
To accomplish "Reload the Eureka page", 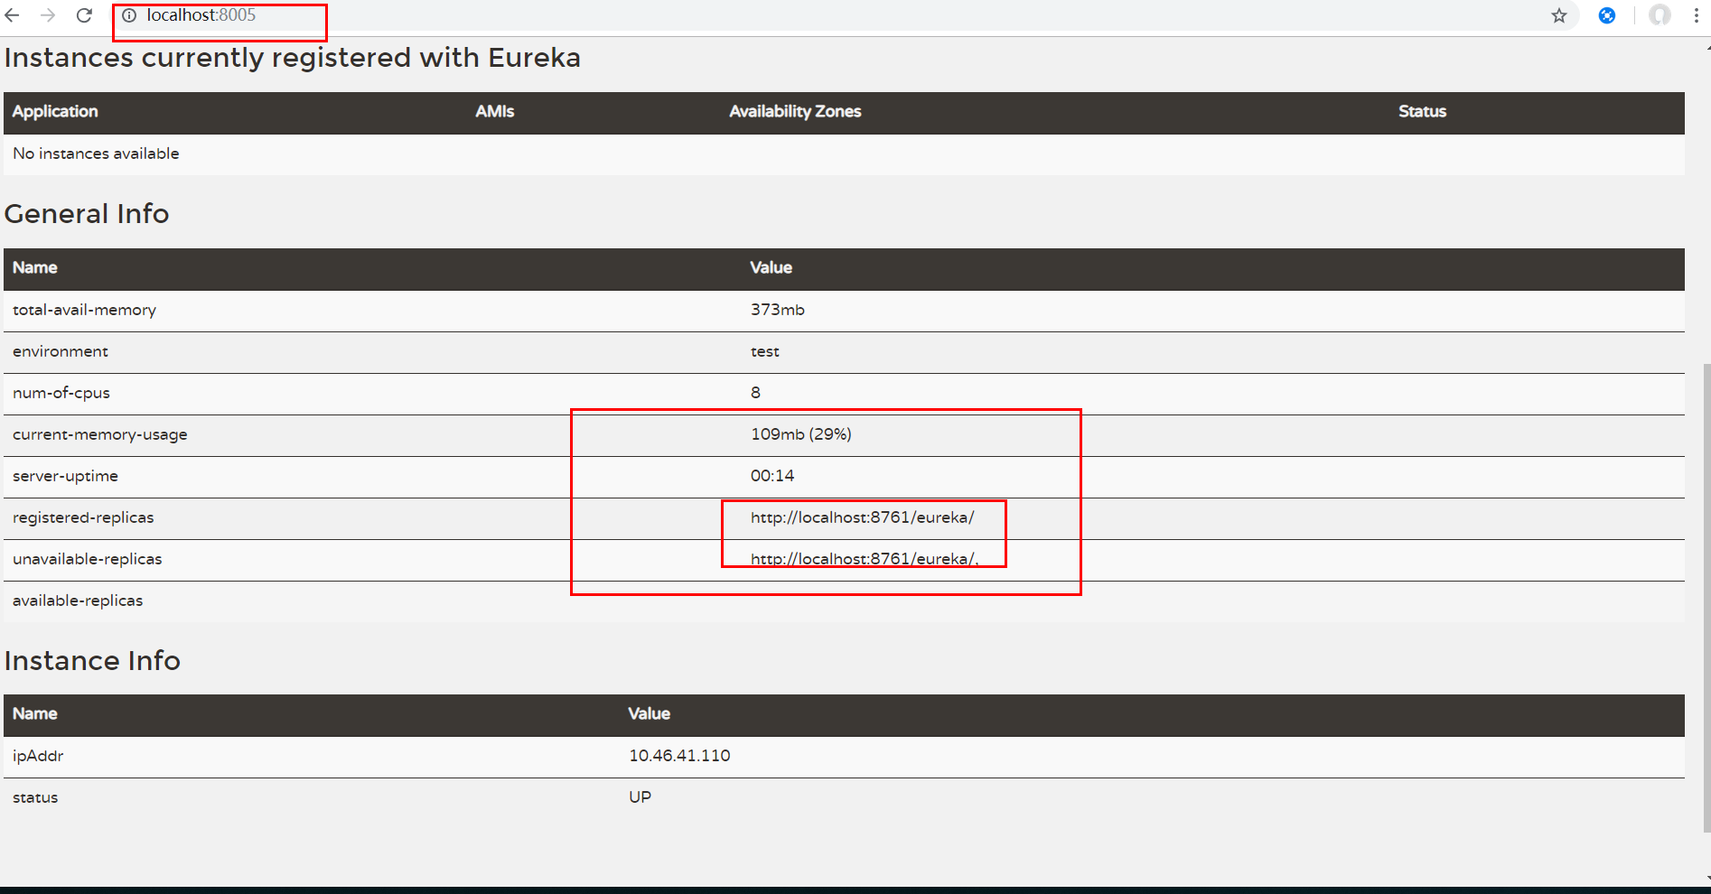I will coord(84,15).
